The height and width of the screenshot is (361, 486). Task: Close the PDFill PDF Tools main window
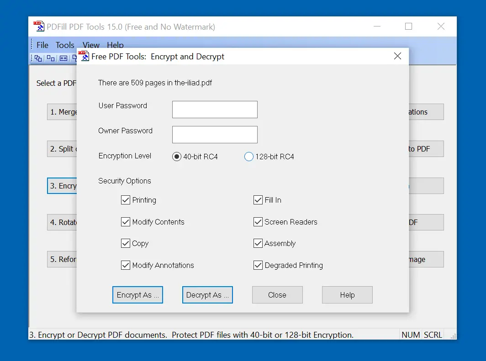pyautogui.click(x=441, y=26)
